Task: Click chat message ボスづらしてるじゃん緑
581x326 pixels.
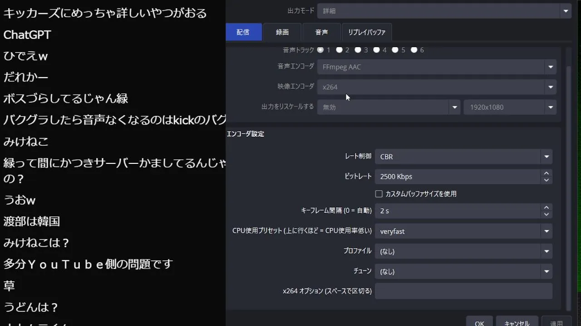Action: pyautogui.click(x=66, y=98)
